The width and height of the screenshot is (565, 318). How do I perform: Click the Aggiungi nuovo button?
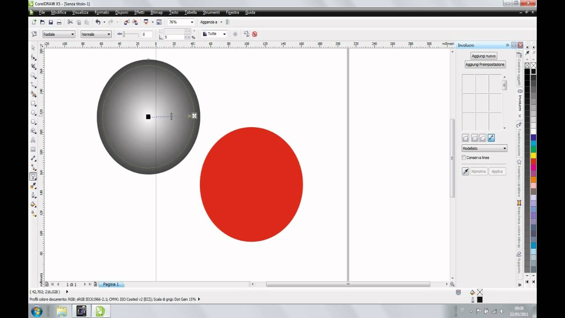tap(484, 56)
